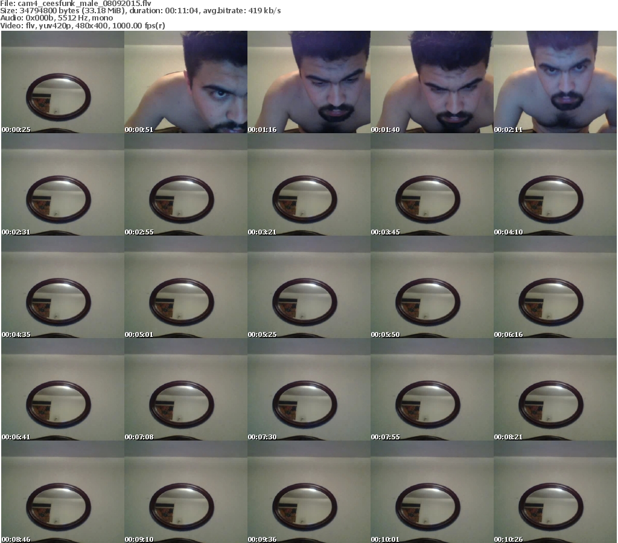Open the thumbnail stamped 00:01:16
This screenshot has height=543, width=618.
pos(309,82)
